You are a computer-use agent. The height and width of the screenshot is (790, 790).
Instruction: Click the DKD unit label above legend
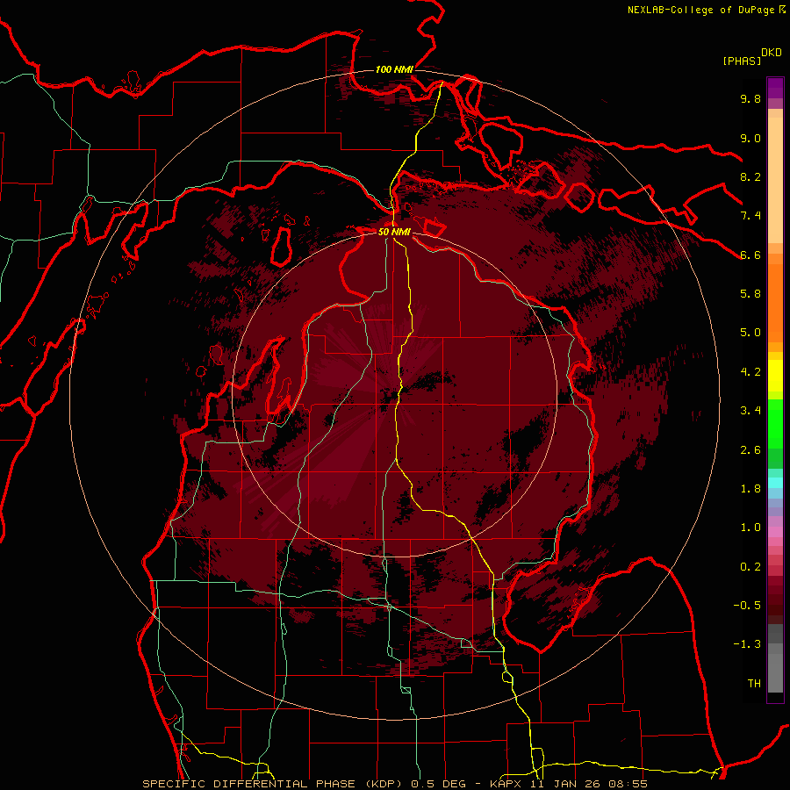tap(772, 53)
